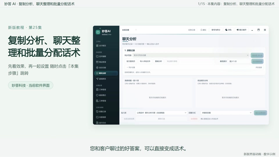Open 运行概览 in the sidebar

click(101, 46)
